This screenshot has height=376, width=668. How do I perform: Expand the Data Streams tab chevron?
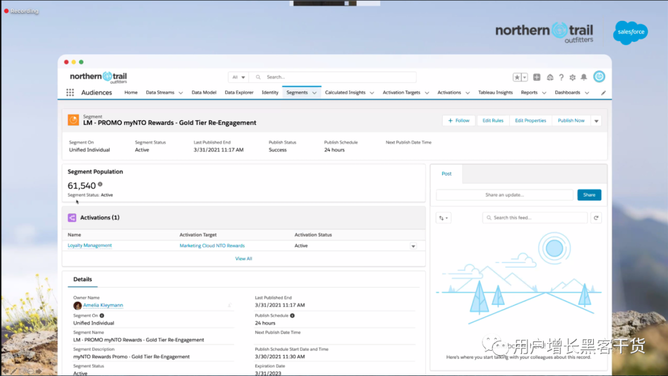[x=181, y=93]
